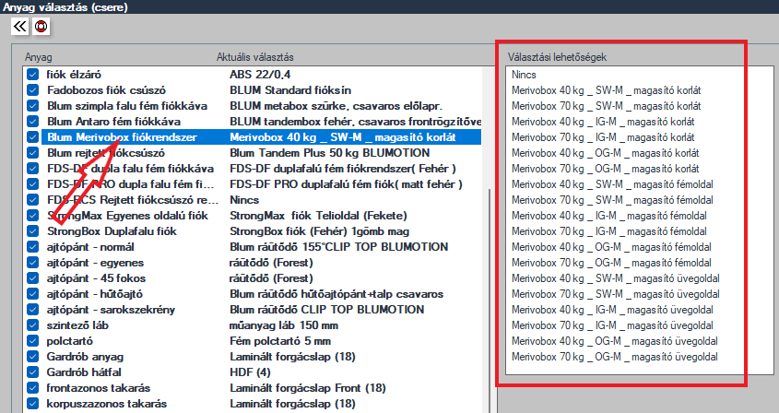
Task: Choose Merivobox 70 kg _ SW-M _ magasító üvegoldal
Action: pos(616,294)
